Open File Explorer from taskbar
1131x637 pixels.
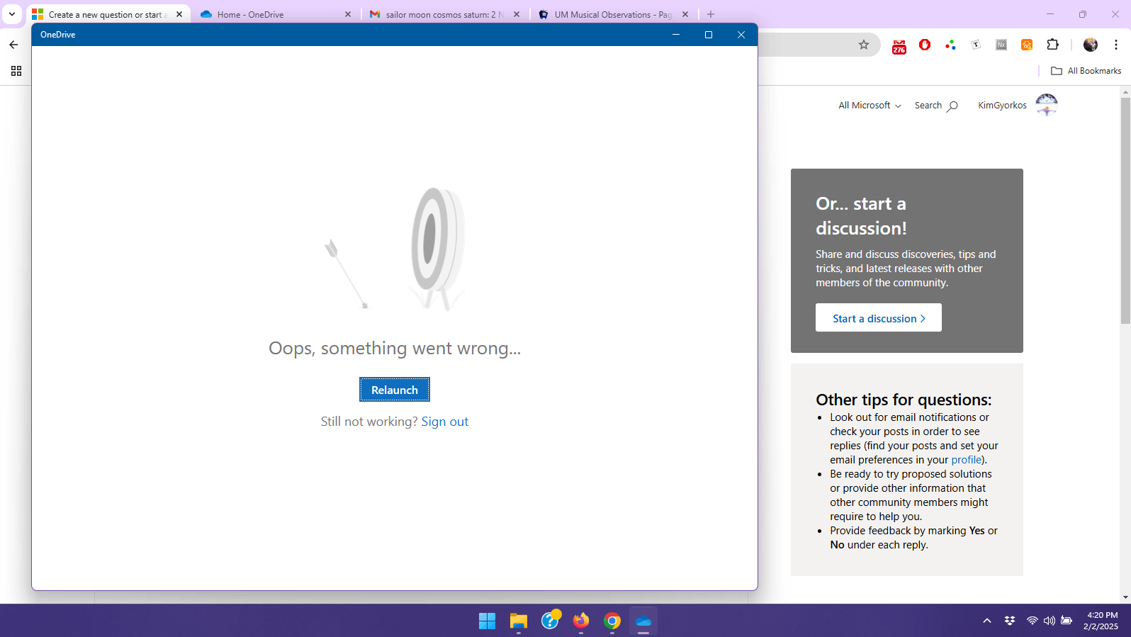[519, 621]
